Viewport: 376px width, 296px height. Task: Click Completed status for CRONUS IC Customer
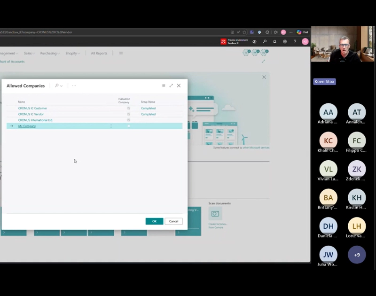(x=148, y=108)
